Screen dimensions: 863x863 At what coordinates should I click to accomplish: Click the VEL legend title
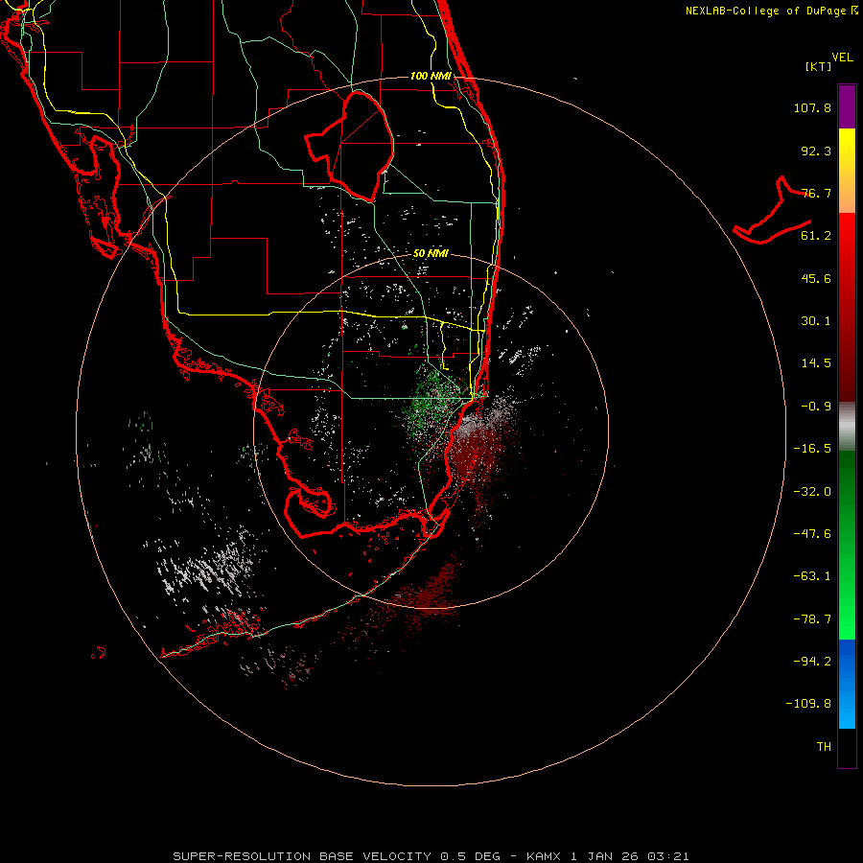pos(842,58)
